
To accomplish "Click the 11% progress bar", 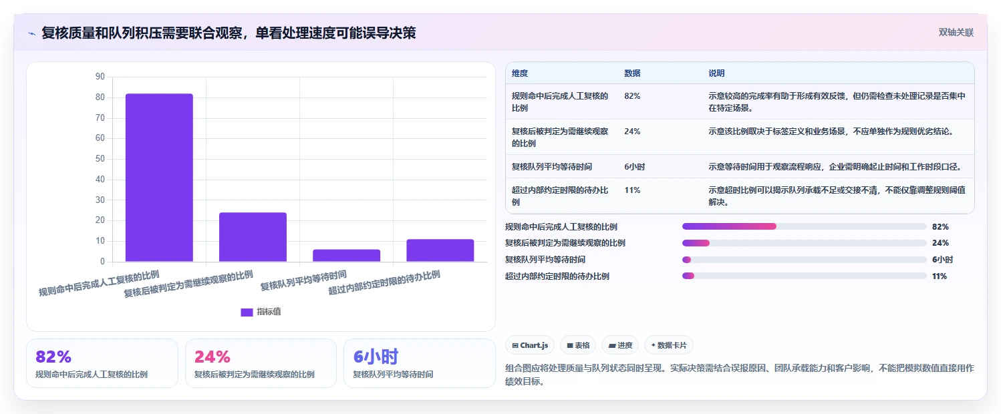I will tap(804, 276).
